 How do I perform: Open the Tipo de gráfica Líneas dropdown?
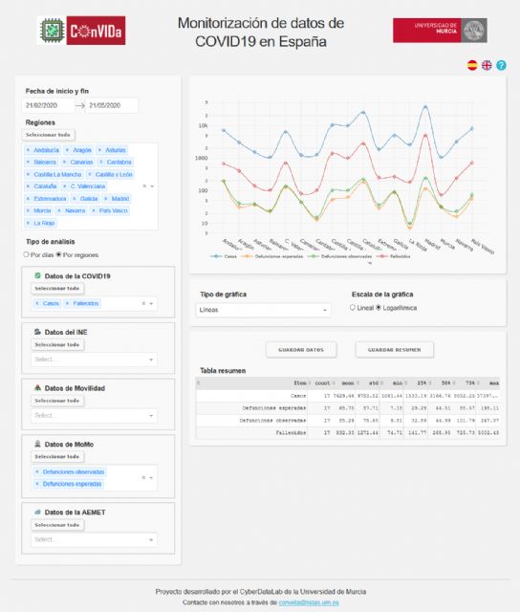point(263,310)
